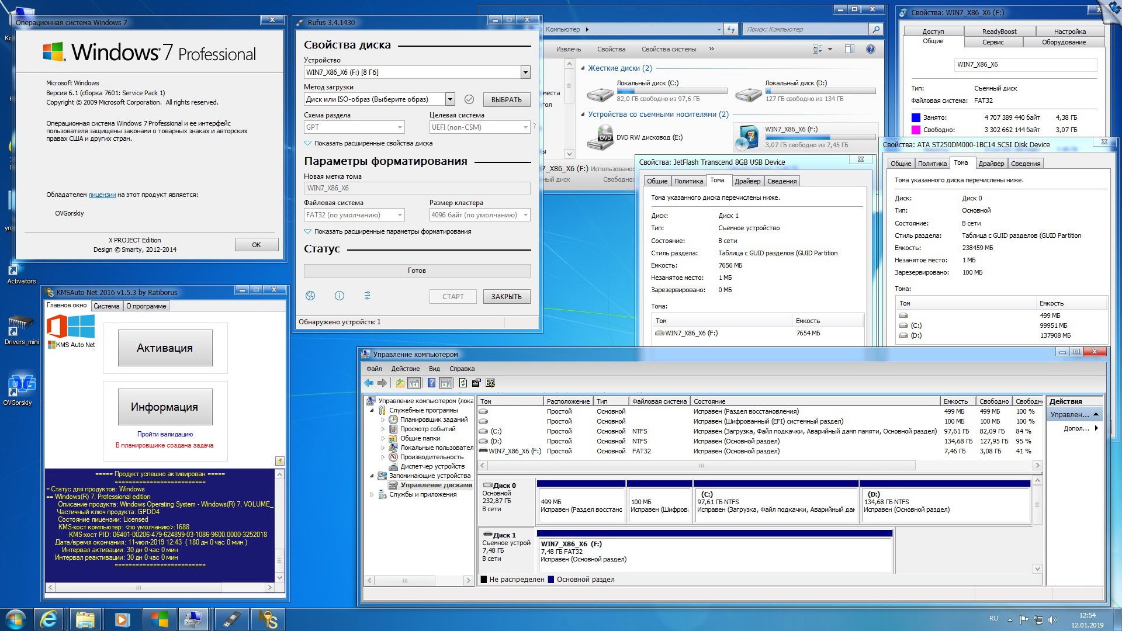Viewport: 1122px width, 631px height.
Task: Click the Explorer help question-mark icon
Action: 871,49
